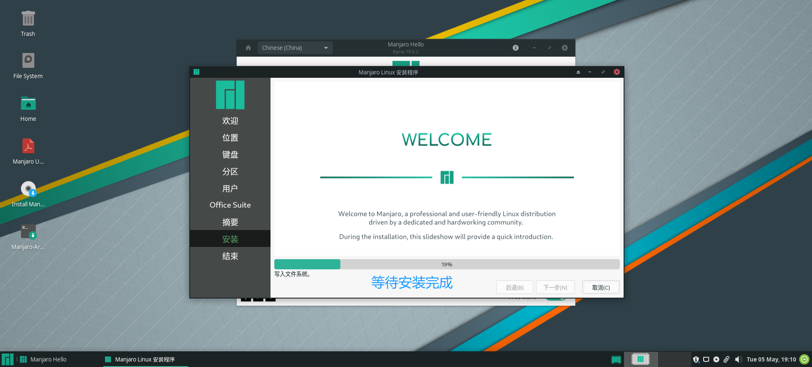
Task: Open the power manager lightning tray icon
Action: (716, 359)
